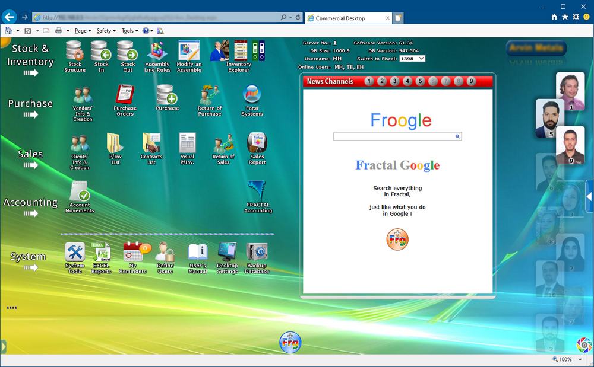Expand the left edge panel arrow

(4, 346)
